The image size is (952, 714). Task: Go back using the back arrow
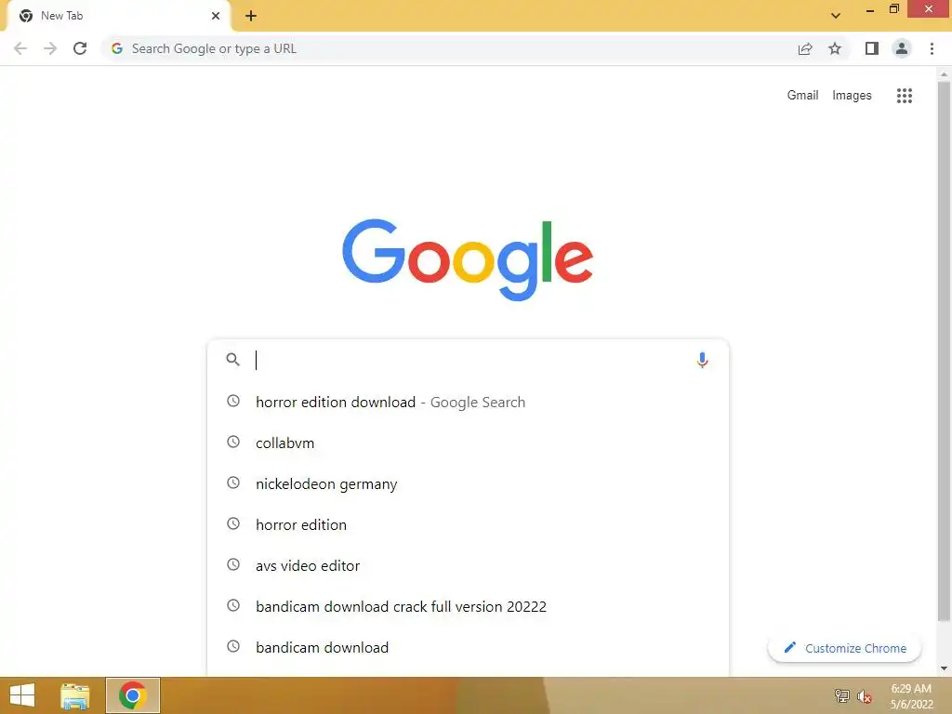pos(20,48)
